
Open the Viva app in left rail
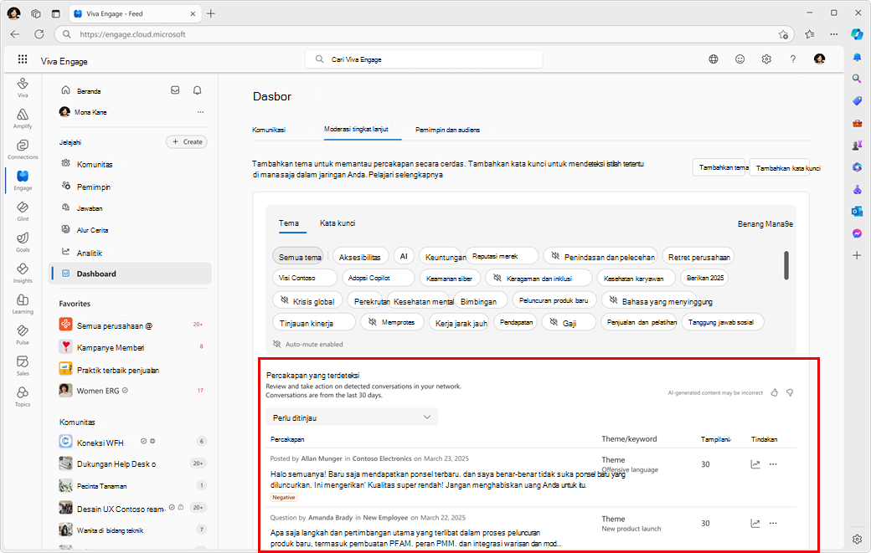(x=23, y=87)
